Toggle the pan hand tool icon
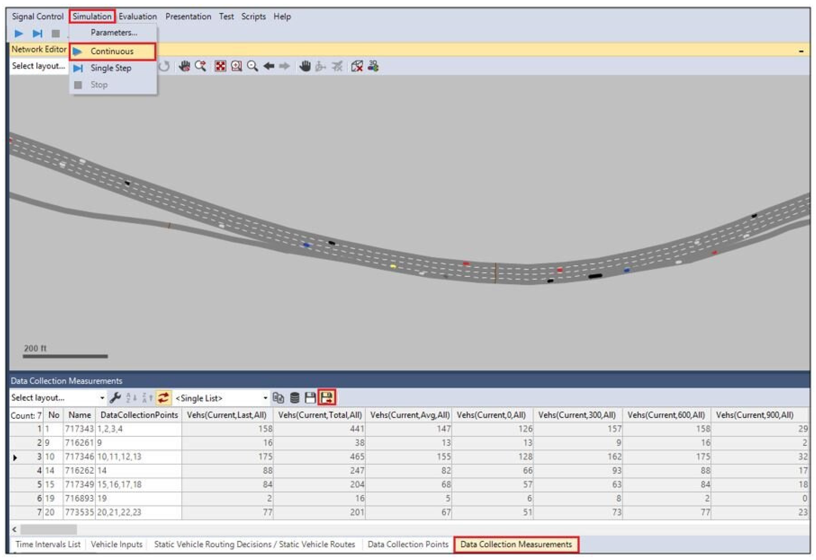Image resolution: width=816 pixels, height=560 pixels. tap(305, 66)
